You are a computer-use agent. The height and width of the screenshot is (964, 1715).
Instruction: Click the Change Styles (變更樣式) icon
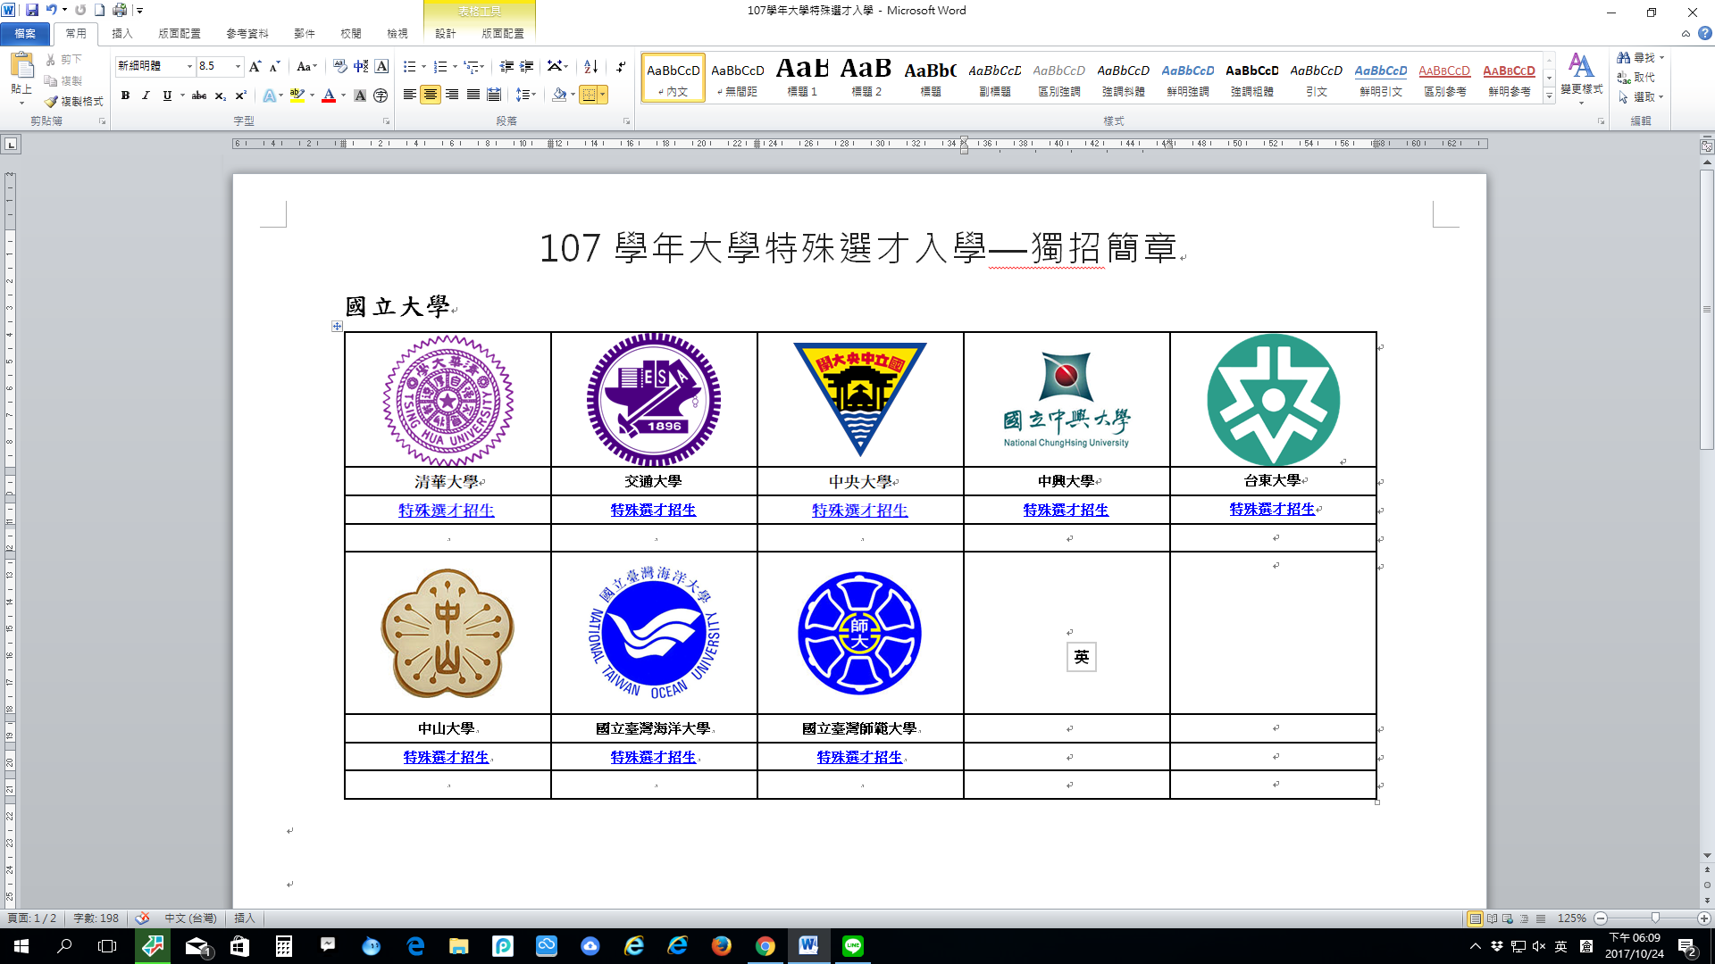(1581, 65)
